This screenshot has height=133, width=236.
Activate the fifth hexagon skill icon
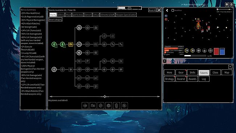coord(210,51)
